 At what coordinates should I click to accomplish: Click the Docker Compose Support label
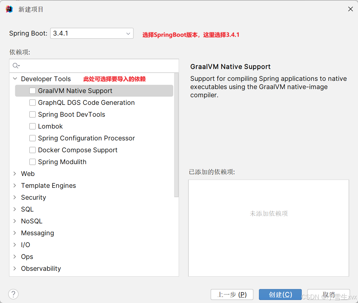coord(78,150)
